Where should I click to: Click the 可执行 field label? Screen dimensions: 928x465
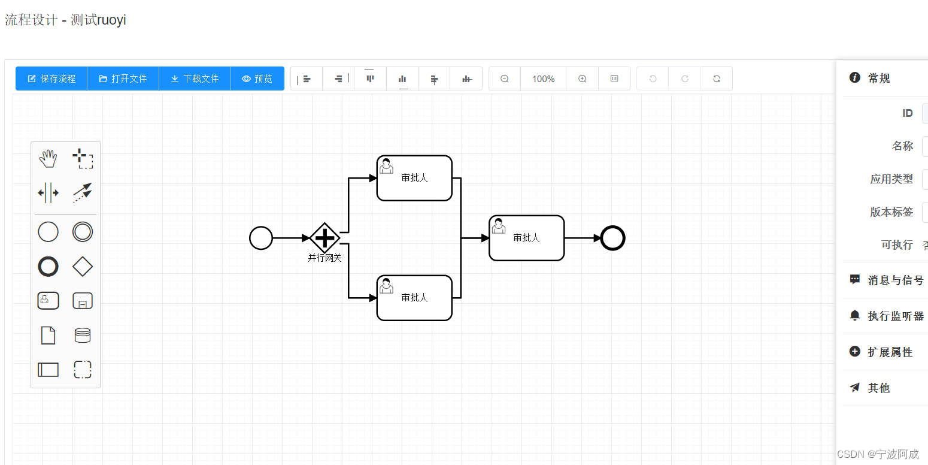(x=897, y=244)
